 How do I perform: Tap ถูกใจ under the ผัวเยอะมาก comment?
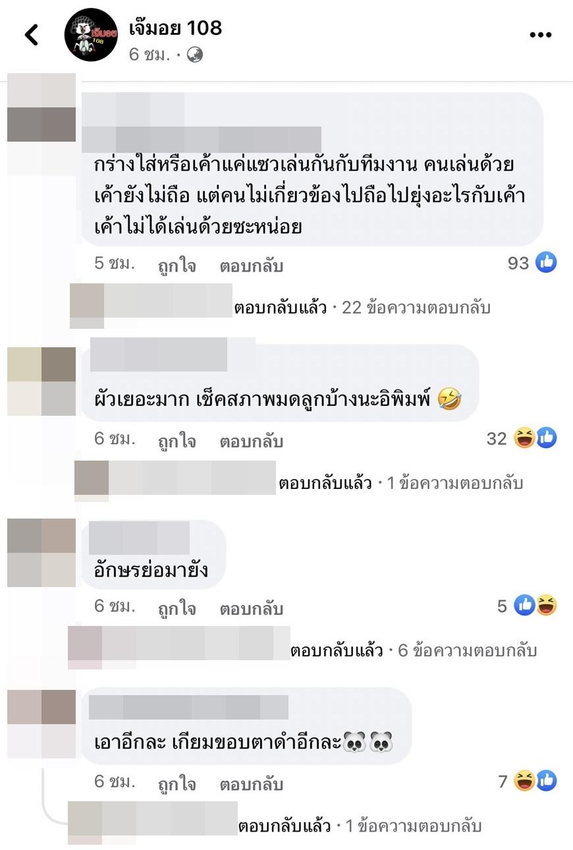tap(177, 441)
